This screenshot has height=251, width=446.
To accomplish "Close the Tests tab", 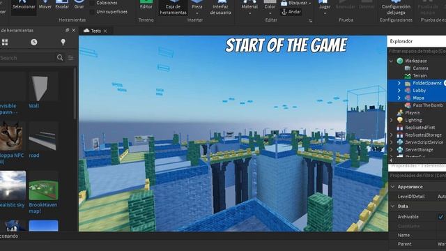I will point(105,31).
